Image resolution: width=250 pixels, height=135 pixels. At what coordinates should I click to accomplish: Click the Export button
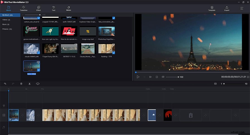tap(227, 8)
